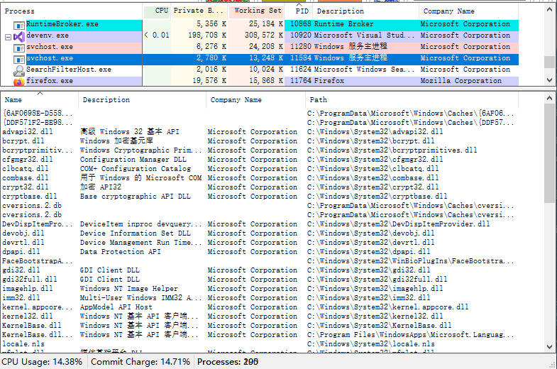Click the CPU Usage status bar field
This screenshot has width=557, height=369.
(x=43, y=362)
